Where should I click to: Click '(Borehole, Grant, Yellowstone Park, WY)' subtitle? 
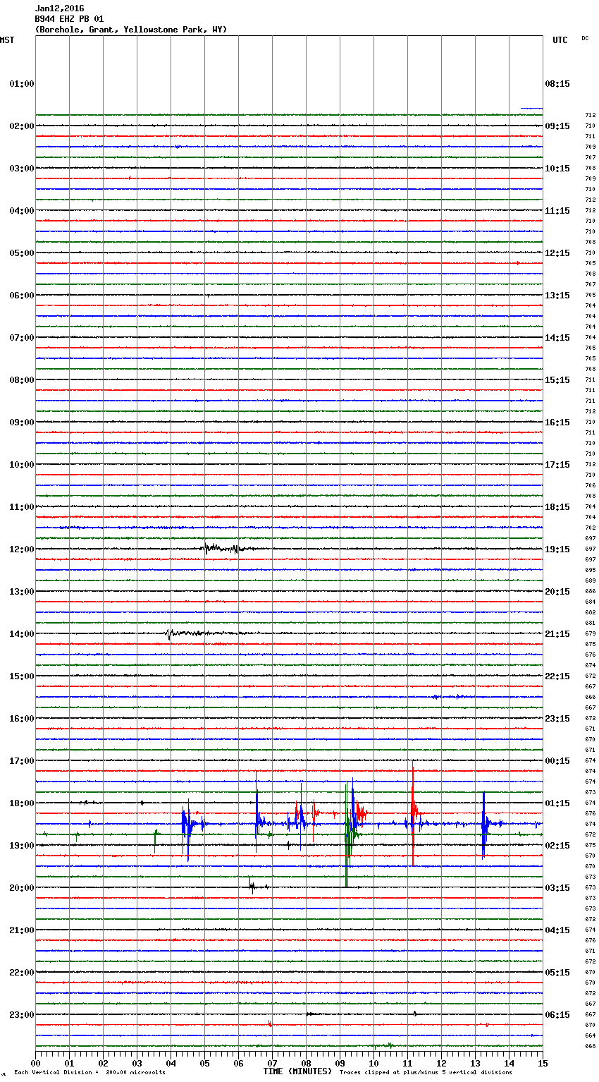coord(131,30)
